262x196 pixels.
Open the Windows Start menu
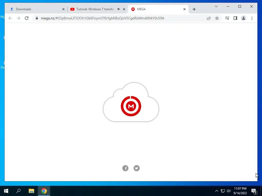click(x=6, y=191)
